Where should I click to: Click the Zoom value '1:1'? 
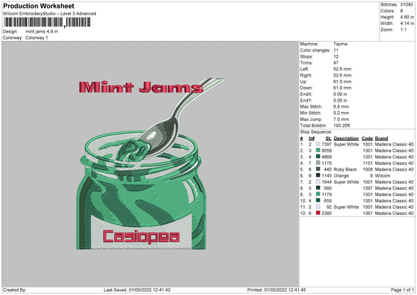(x=403, y=29)
